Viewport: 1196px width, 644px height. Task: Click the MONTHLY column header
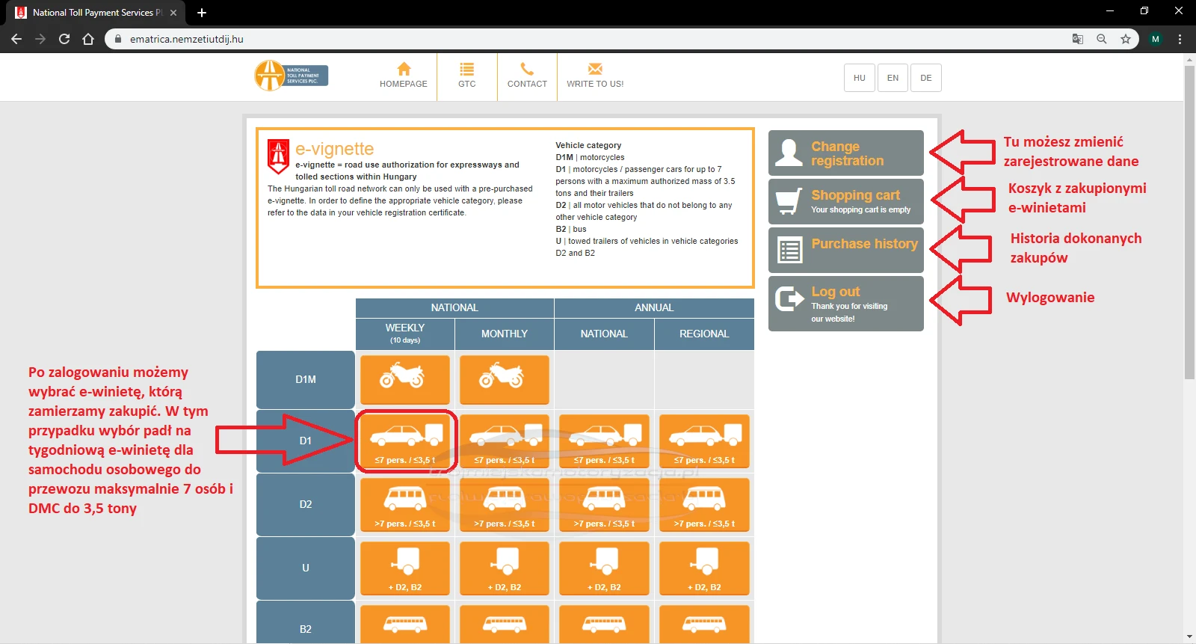tap(505, 334)
